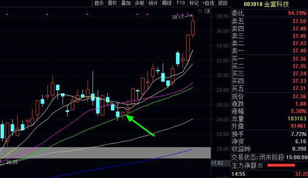Activate the 画线 drawing tool

pyautogui.click(x=167, y=3)
